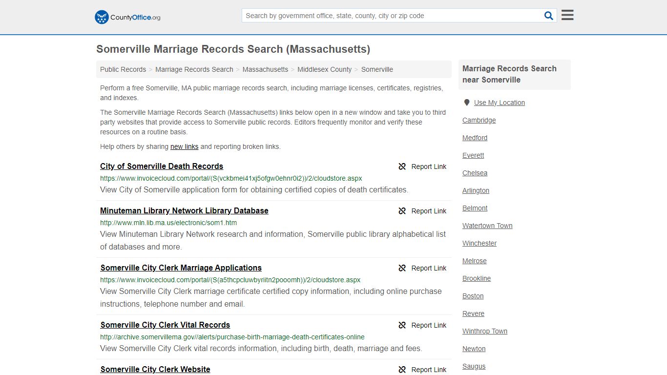
Task: Select Saugus in nearby list
Action: (x=474, y=366)
